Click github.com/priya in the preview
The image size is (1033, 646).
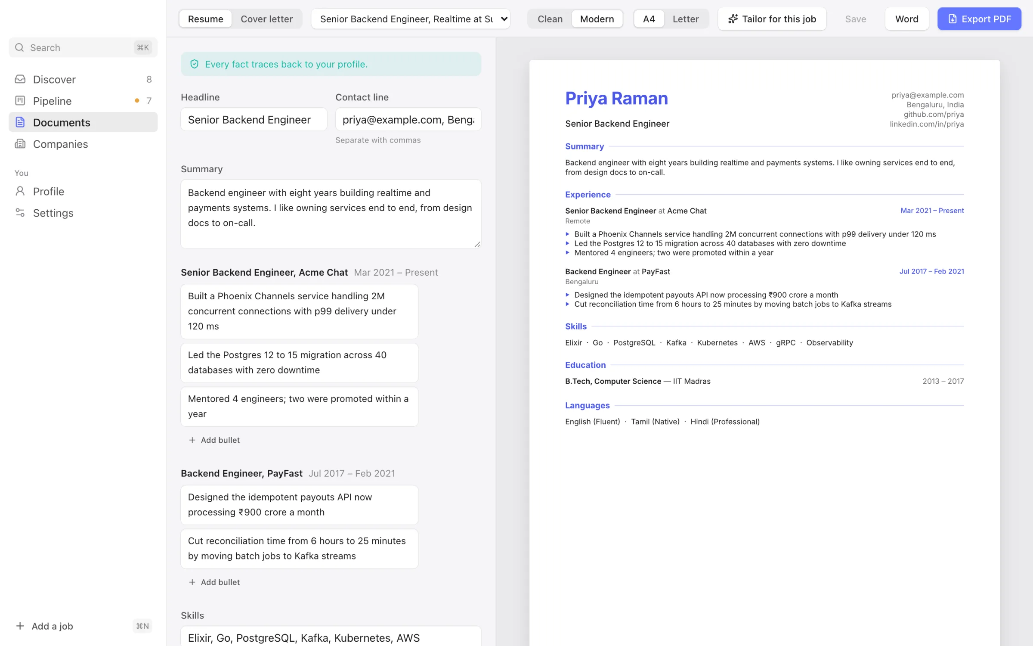(934, 114)
